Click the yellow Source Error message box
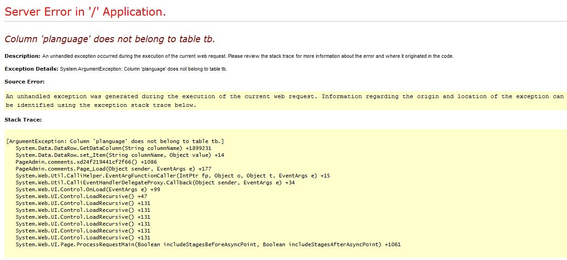 284,100
